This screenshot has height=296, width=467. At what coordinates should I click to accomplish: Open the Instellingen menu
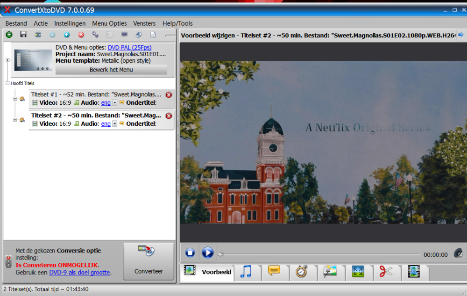point(70,23)
